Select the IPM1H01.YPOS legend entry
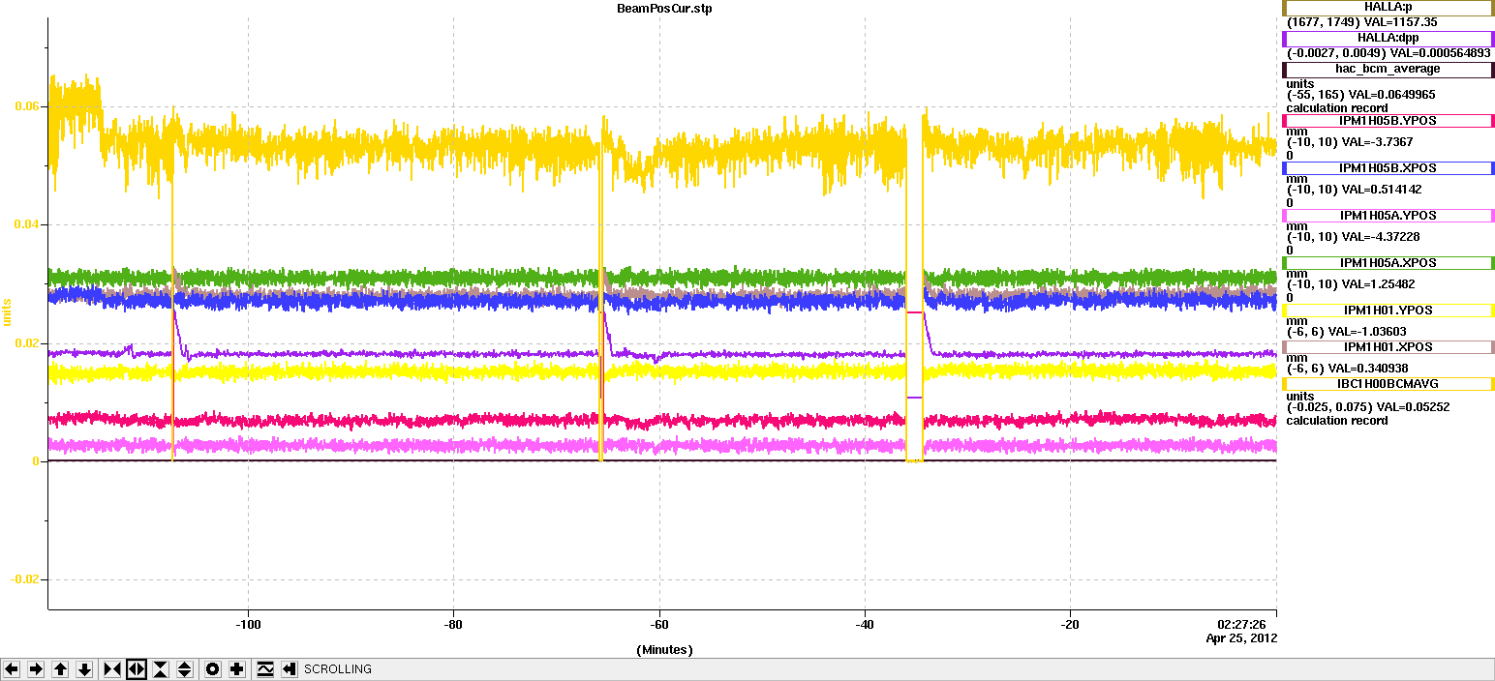The image size is (1495, 681). pyautogui.click(x=1388, y=310)
